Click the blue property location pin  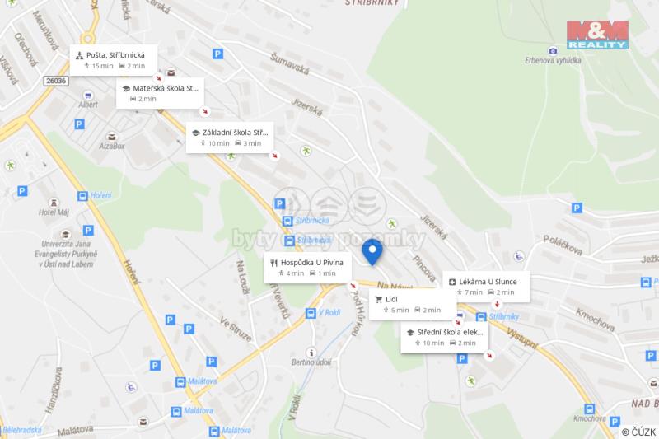click(x=372, y=252)
